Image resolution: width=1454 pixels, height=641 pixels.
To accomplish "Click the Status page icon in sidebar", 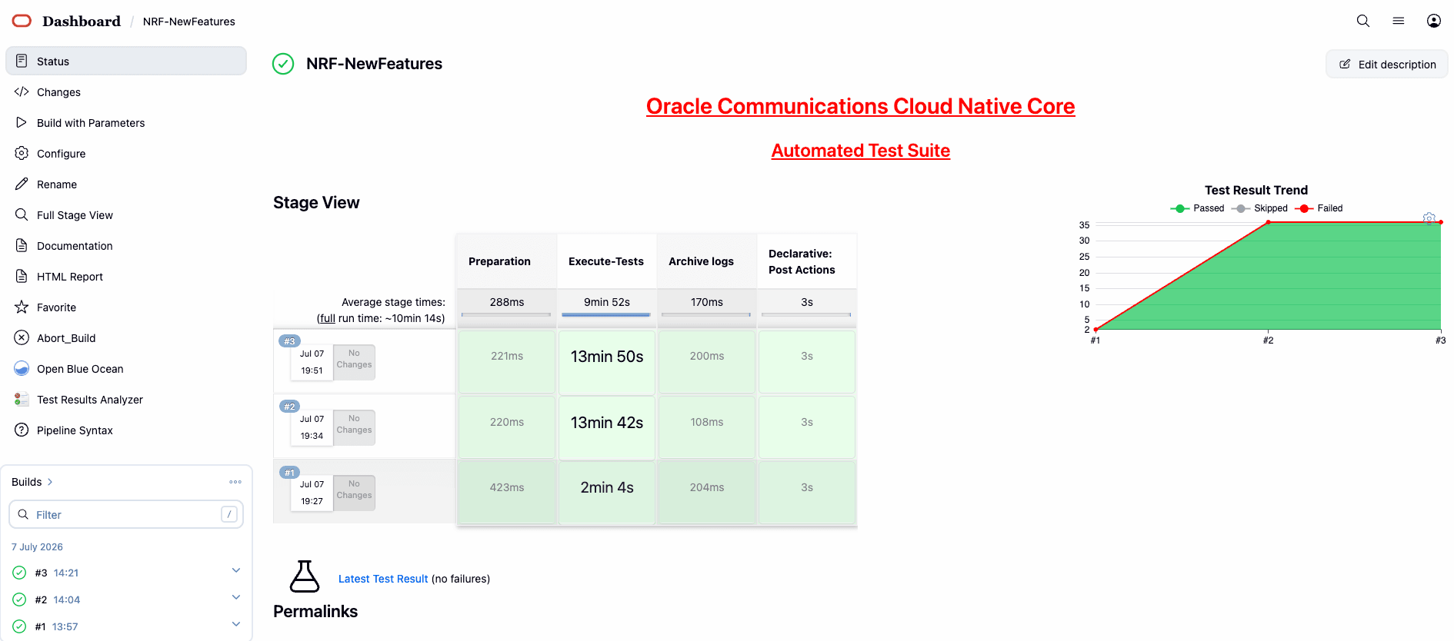I will coord(22,61).
